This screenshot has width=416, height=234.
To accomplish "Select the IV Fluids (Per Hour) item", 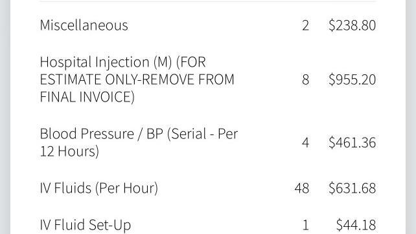I will tap(99, 188).
